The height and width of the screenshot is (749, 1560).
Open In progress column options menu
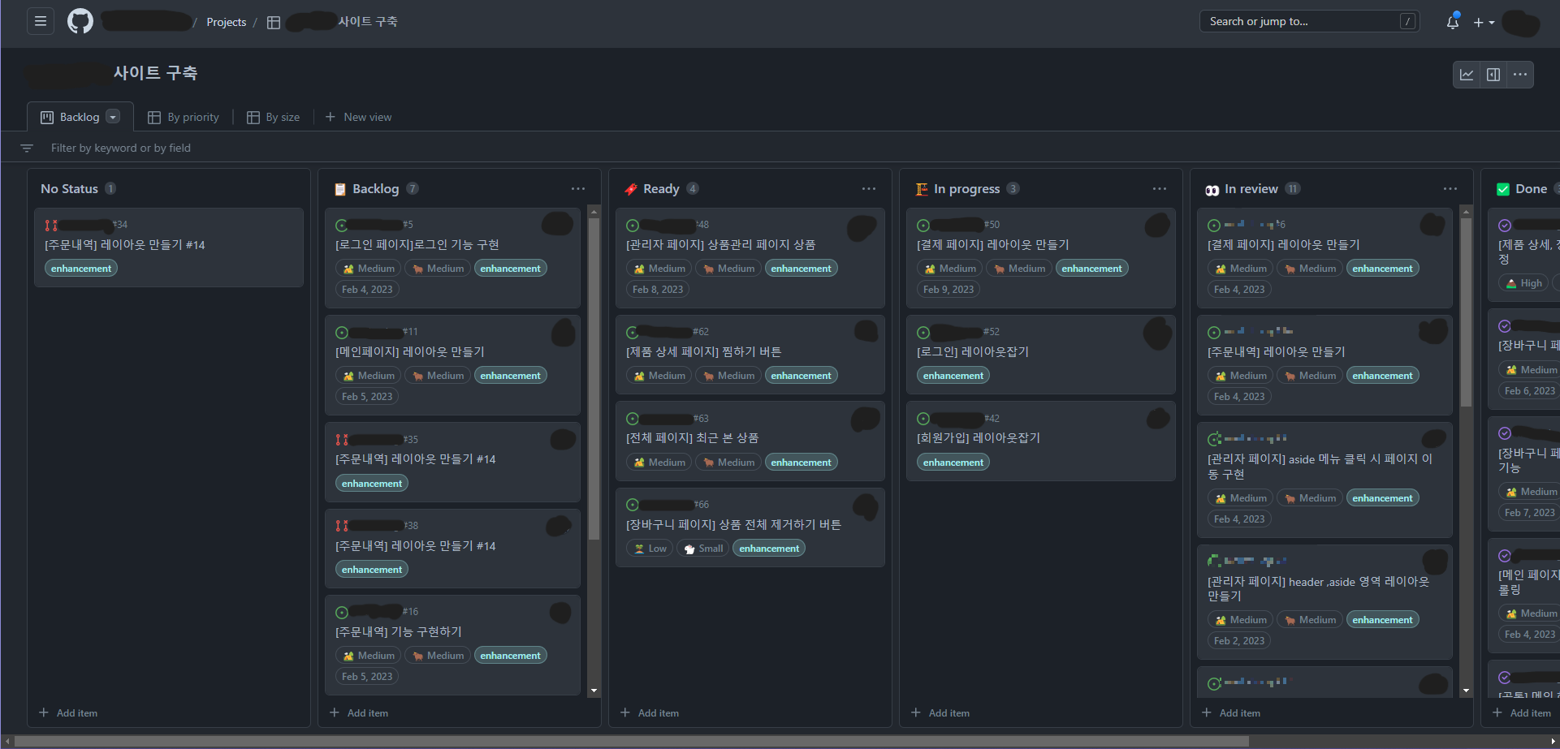[x=1160, y=189]
